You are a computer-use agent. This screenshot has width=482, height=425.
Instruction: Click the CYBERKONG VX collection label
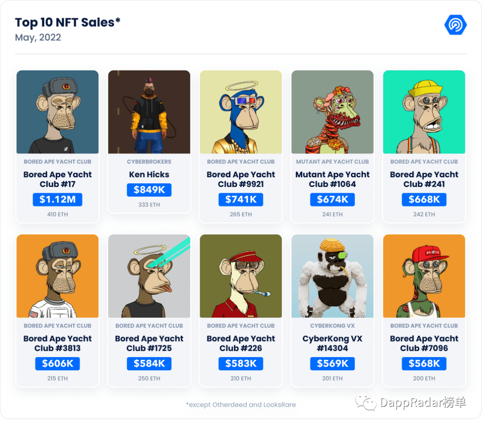[332, 325]
